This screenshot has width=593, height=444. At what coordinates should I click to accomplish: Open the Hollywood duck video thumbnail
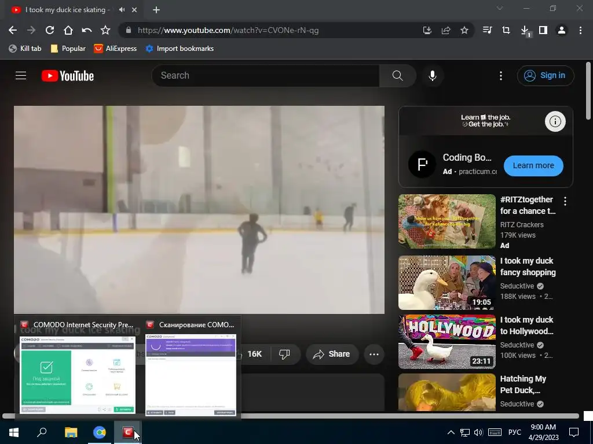tap(447, 342)
